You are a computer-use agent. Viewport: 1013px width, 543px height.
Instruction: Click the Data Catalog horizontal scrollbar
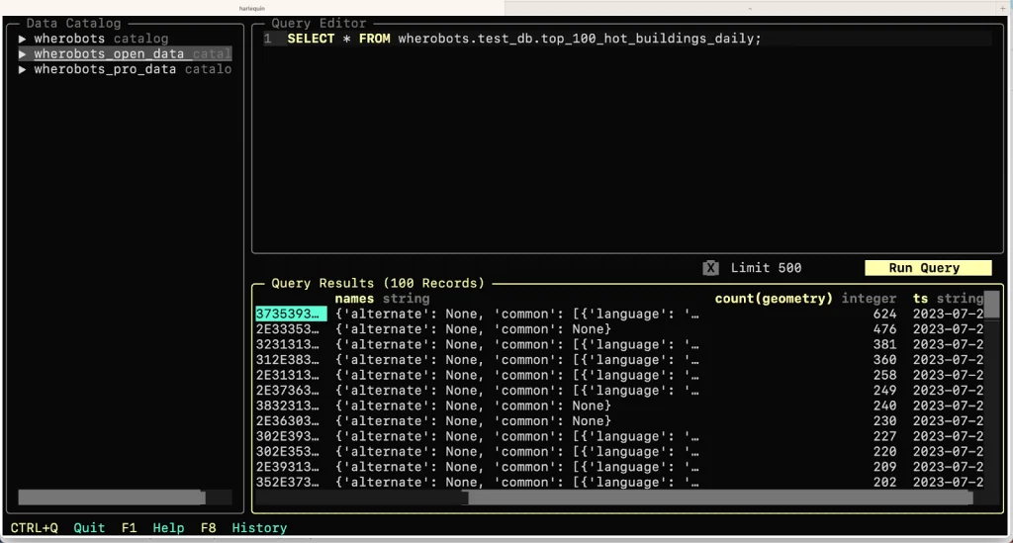(112, 498)
